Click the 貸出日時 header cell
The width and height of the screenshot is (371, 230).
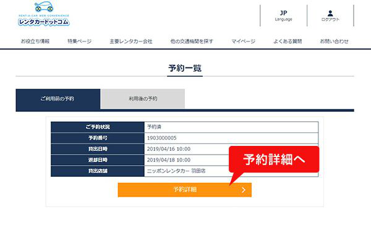(98, 149)
